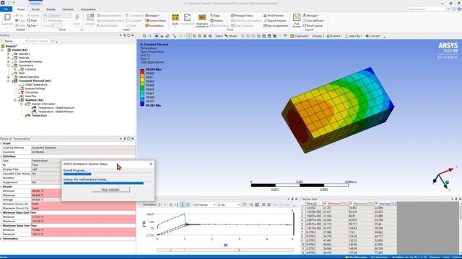Click the Search Outline input field
Screen dimensions: 462x259
click(x=40, y=41)
